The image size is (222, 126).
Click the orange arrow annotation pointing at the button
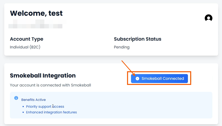[128, 68]
